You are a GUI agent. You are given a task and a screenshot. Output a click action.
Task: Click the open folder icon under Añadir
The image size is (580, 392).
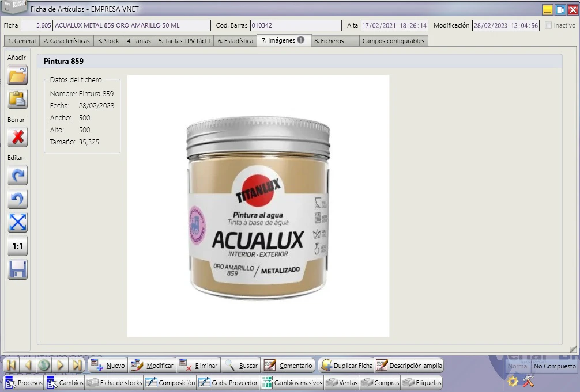pyautogui.click(x=17, y=75)
